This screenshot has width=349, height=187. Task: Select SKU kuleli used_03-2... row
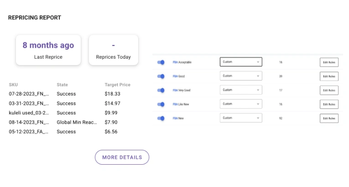[x=70, y=112]
